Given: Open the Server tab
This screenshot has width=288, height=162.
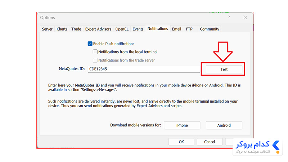Looking at the screenshot, I should click(47, 29).
